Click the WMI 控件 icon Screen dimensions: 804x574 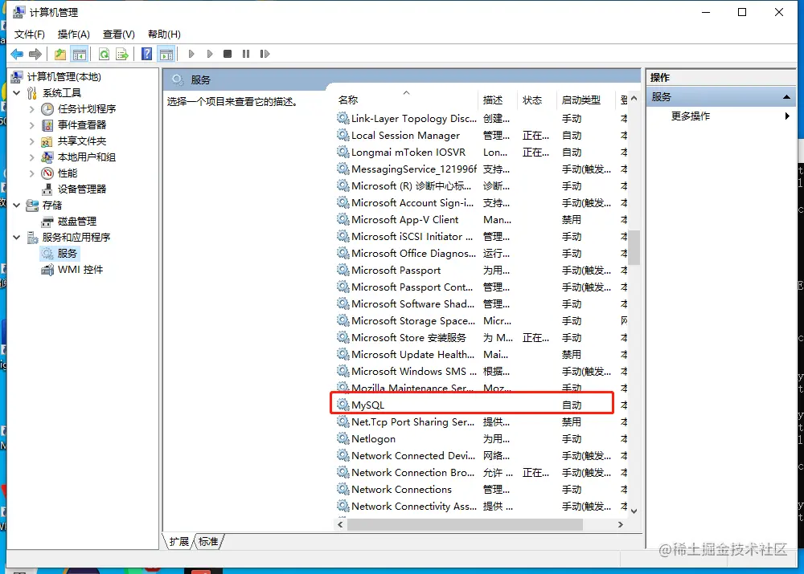[x=47, y=269]
